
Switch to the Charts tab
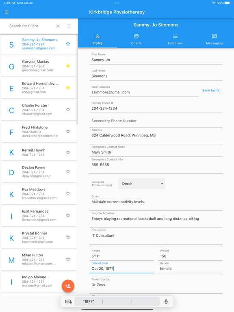(136, 39)
